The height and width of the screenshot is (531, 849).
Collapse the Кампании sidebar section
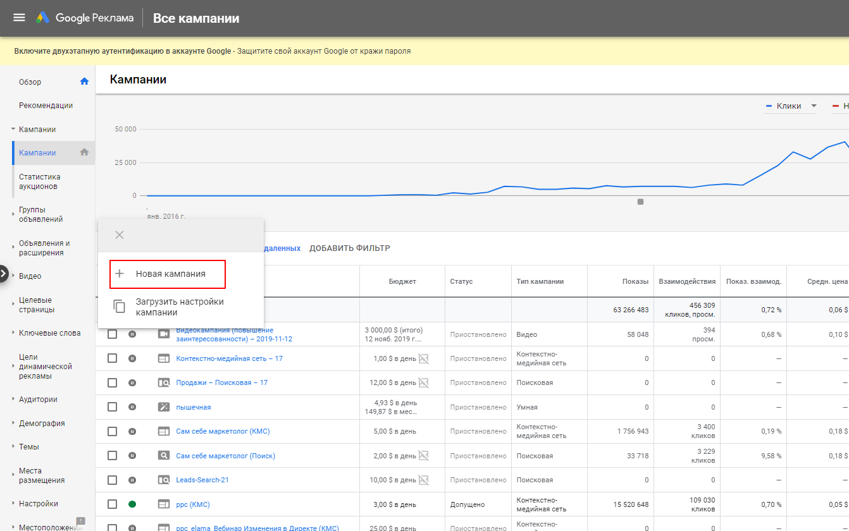13,129
